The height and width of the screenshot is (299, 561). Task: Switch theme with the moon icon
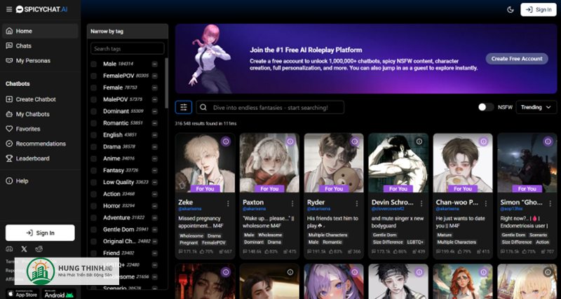[510, 10]
